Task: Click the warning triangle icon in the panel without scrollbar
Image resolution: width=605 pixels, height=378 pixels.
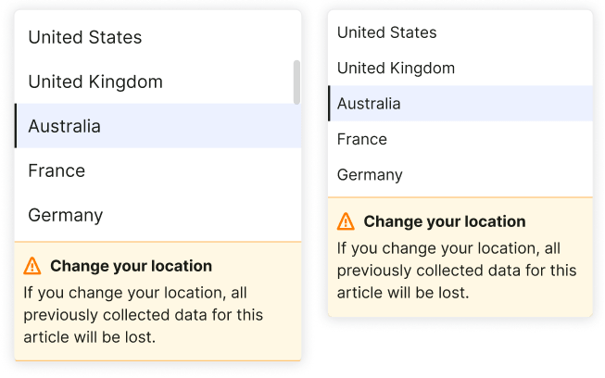Action: click(346, 221)
